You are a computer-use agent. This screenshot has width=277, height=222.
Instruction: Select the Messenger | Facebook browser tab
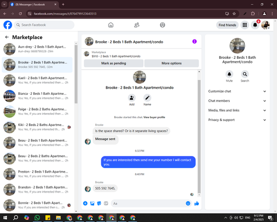[33, 4]
